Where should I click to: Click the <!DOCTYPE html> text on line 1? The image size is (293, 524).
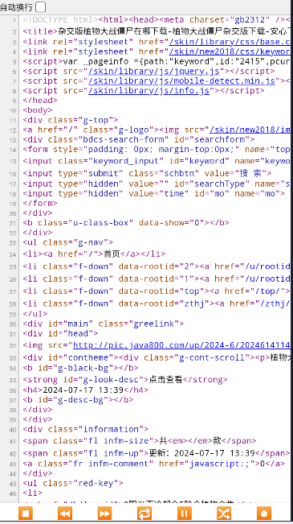(x=60, y=19)
